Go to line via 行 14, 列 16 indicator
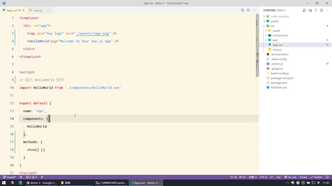 [238, 177]
